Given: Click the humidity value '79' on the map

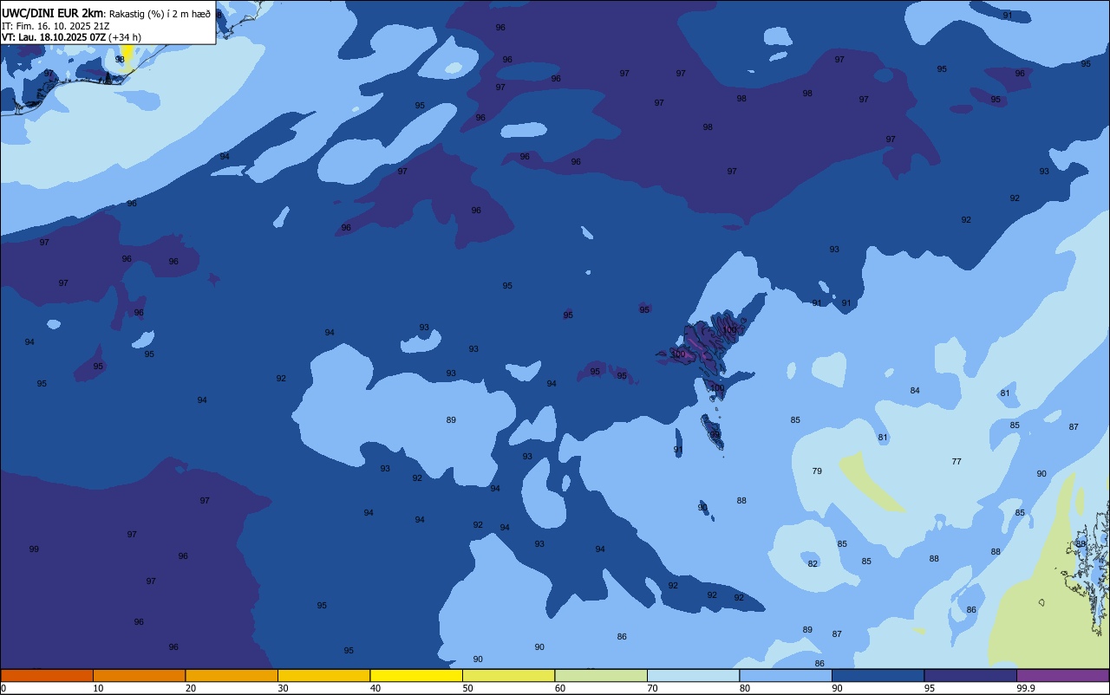Looking at the screenshot, I should pos(817,471).
